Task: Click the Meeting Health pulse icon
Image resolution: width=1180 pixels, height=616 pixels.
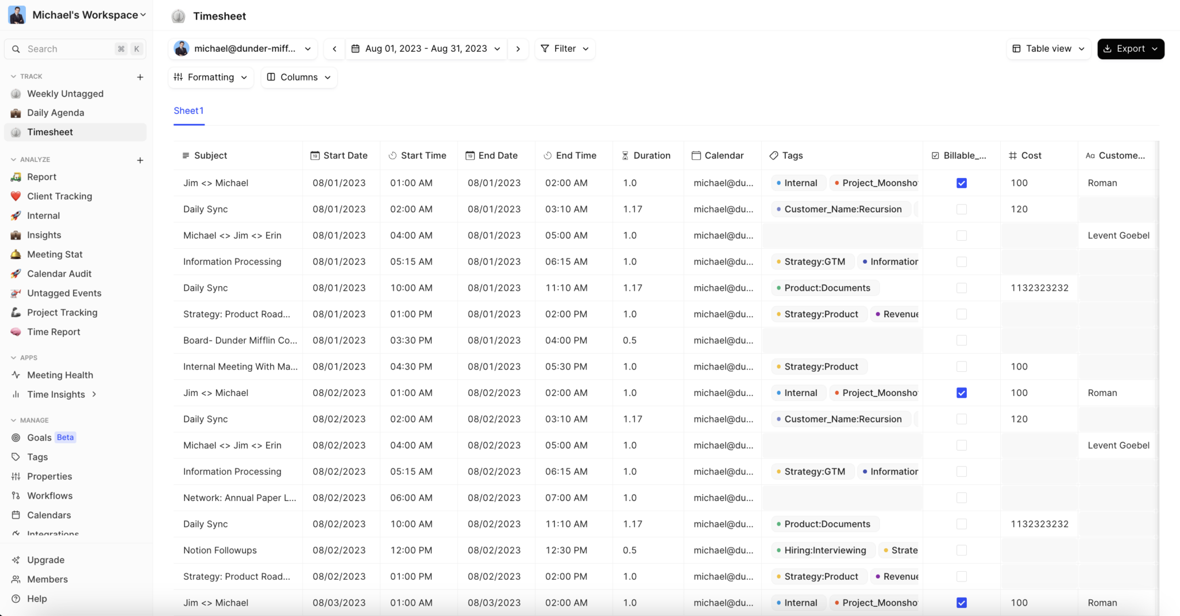Action: point(16,375)
